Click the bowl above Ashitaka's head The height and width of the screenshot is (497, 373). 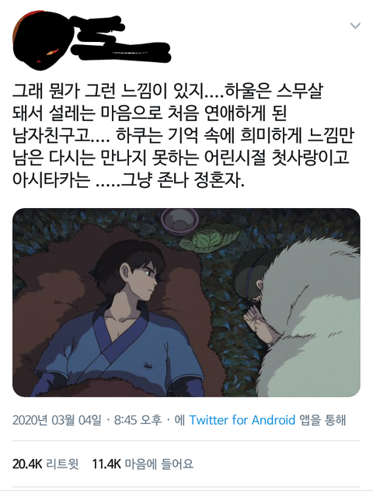click(180, 222)
